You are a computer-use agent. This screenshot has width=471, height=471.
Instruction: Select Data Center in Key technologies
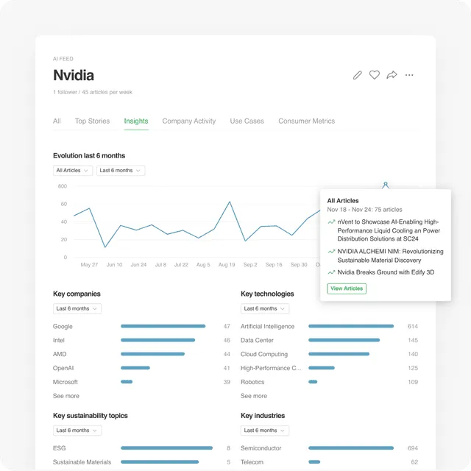[257, 340]
